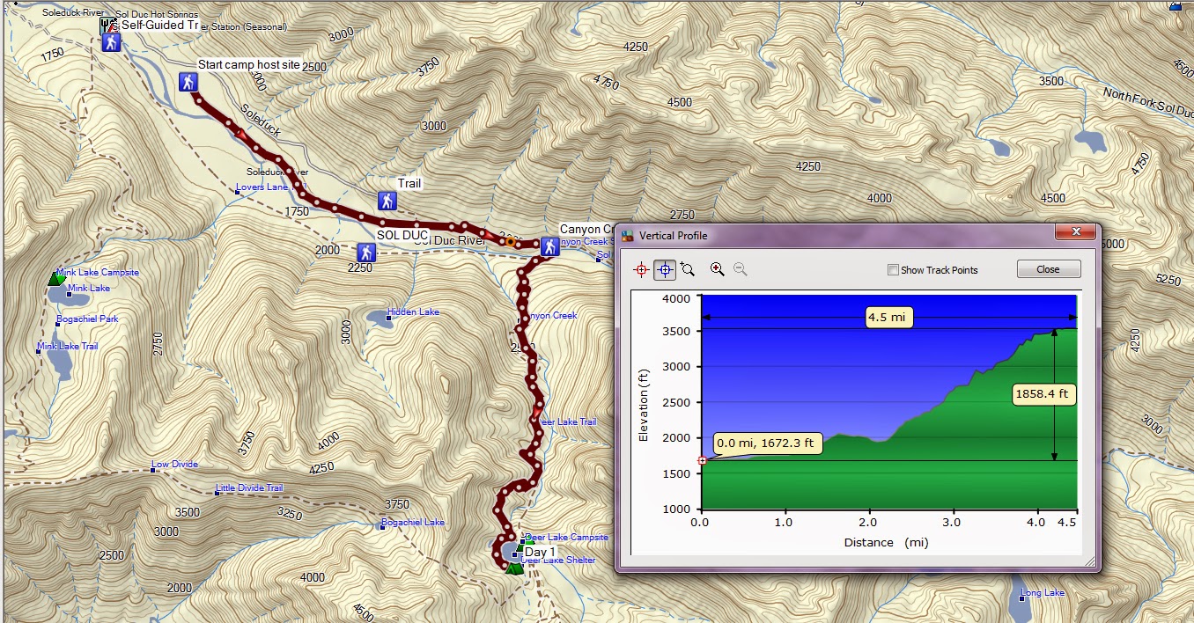
Task: Click the Deer Lake Shelter label
Action: click(559, 560)
